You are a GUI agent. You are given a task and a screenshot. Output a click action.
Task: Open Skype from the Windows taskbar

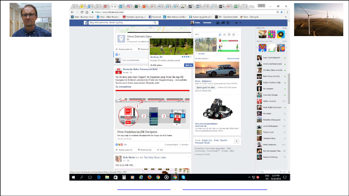pos(184,177)
